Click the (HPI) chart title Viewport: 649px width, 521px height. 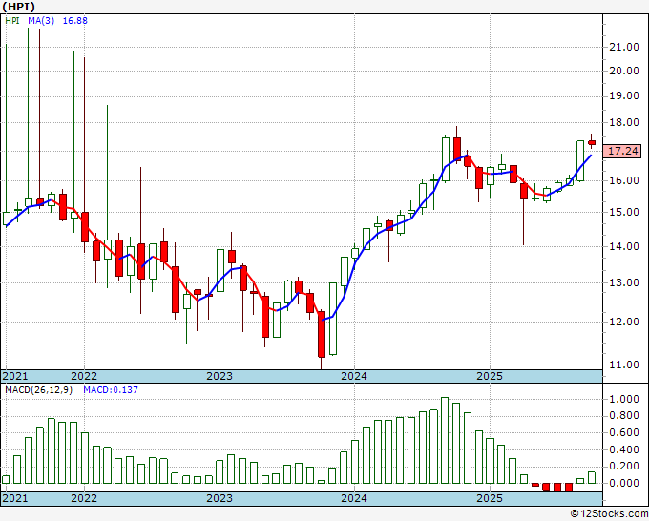point(18,7)
